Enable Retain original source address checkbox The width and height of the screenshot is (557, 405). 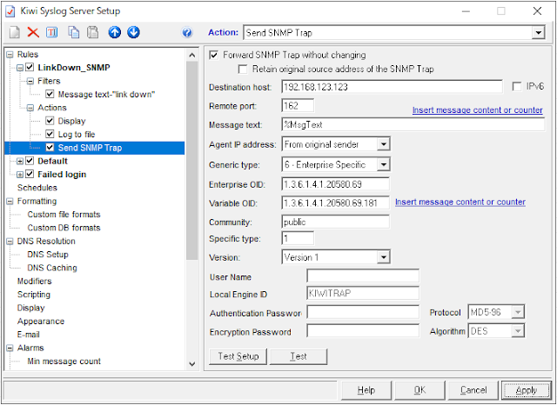243,70
